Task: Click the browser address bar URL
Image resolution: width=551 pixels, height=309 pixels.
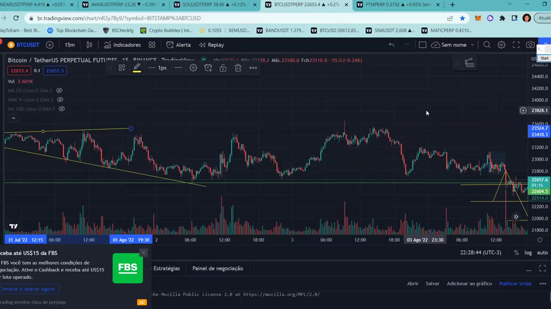Action: point(119,18)
